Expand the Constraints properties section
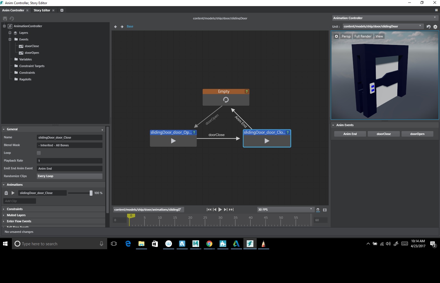The image size is (440, 283). click(x=4, y=209)
